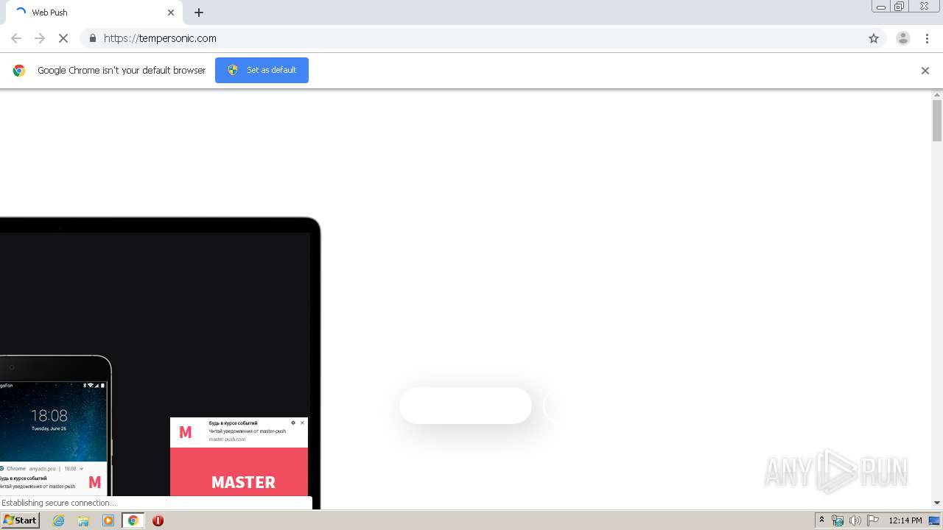The image size is (943, 530).
Task: Open the volume speaker tray icon
Action: [x=855, y=520]
